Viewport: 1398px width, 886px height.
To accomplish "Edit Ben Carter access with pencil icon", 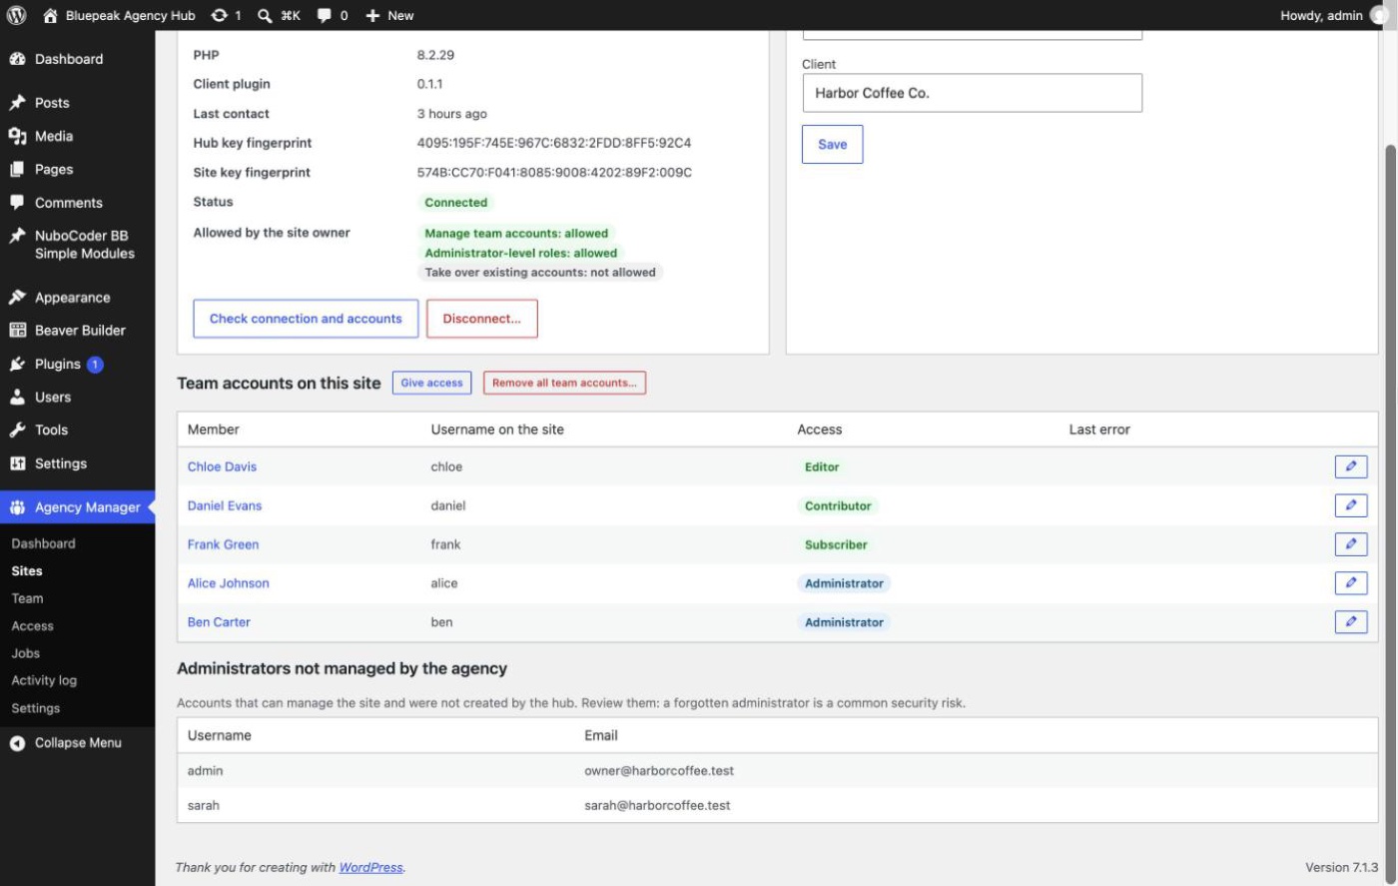I will (x=1350, y=621).
